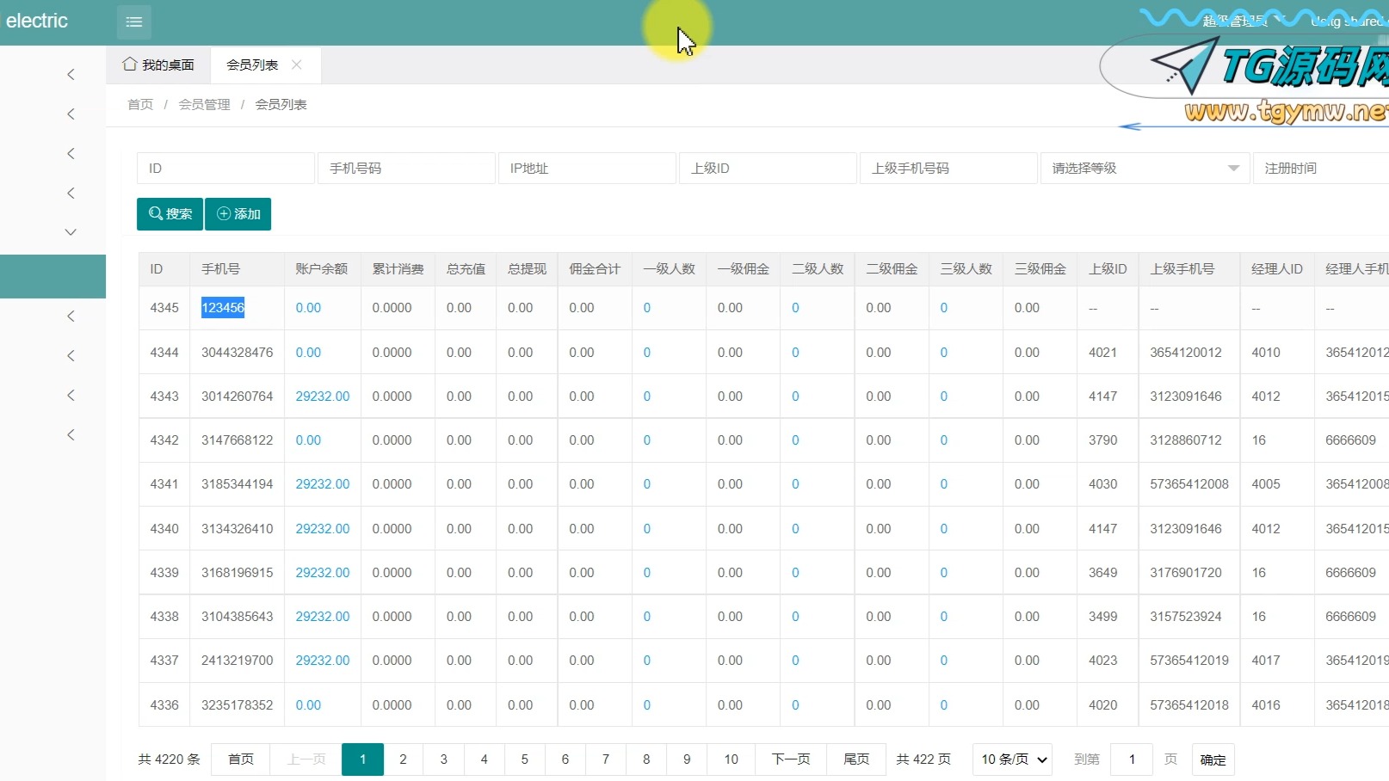
Task: Jump to 尾页 last page
Action: (x=856, y=759)
